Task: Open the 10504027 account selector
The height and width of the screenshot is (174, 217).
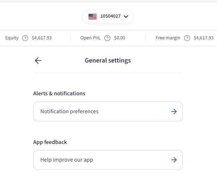Action: click(x=108, y=17)
